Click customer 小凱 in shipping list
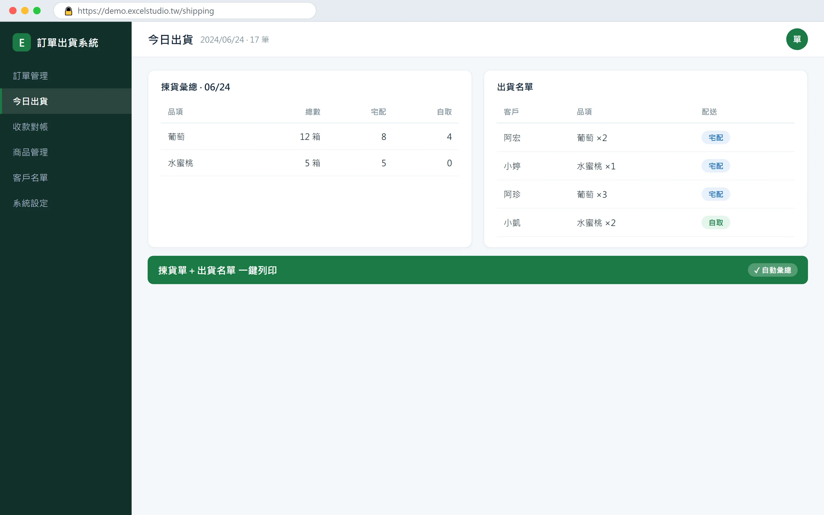The width and height of the screenshot is (824, 515). [512, 222]
